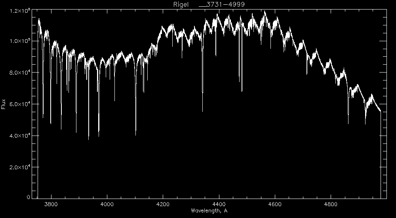This screenshot has width=396, height=218.
Task: Click the plot title 'Rigel 3731-4999'
Action: point(209,4)
